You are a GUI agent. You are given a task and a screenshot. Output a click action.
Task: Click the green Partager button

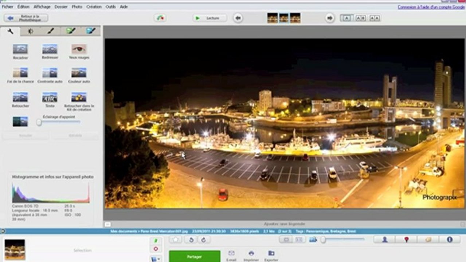[x=195, y=256]
